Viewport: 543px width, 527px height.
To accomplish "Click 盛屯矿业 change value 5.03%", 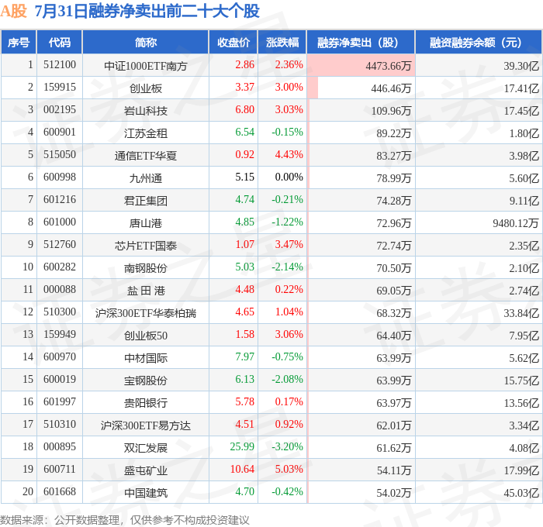I will 289,469.
